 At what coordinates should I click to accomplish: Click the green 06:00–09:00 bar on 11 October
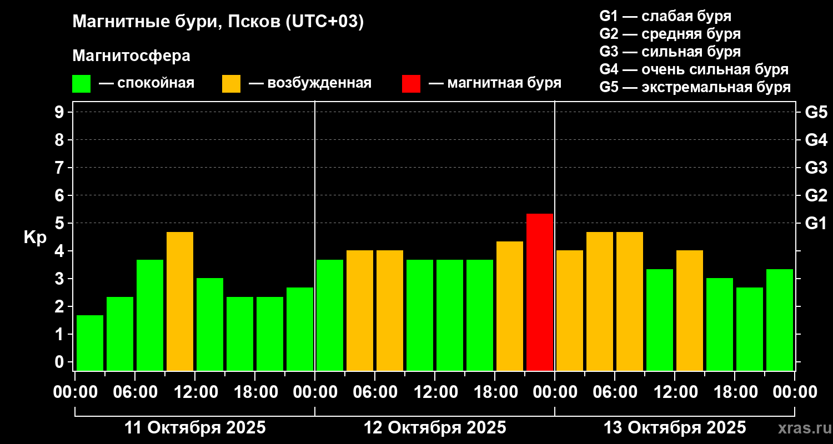tap(150, 315)
